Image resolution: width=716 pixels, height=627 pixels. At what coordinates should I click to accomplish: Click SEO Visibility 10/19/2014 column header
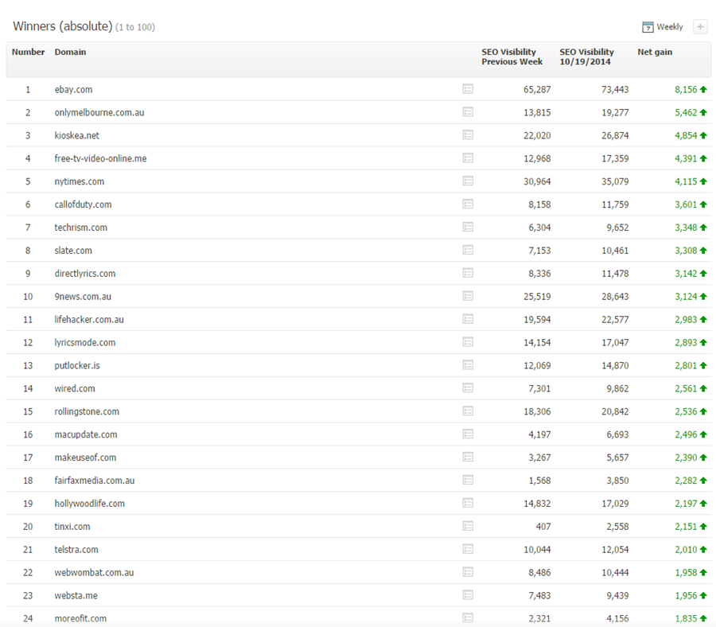click(586, 57)
